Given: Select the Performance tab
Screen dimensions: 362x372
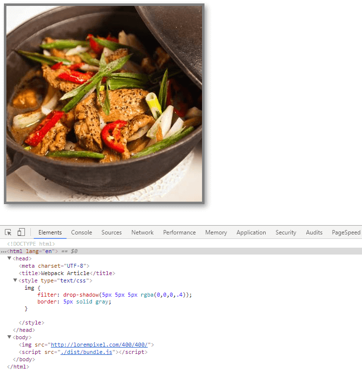Looking at the screenshot, I should click(x=179, y=232).
